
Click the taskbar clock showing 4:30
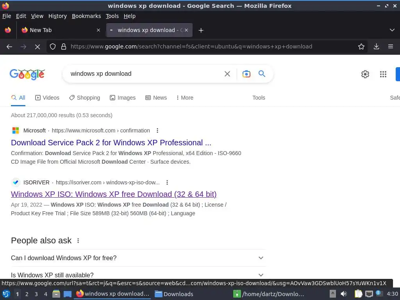coord(392,294)
